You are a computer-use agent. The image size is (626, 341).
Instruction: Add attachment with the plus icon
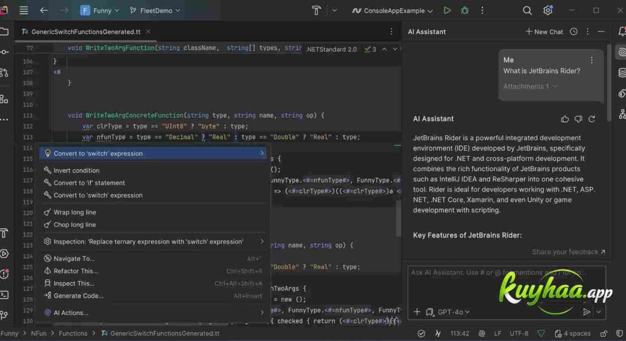point(417,312)
